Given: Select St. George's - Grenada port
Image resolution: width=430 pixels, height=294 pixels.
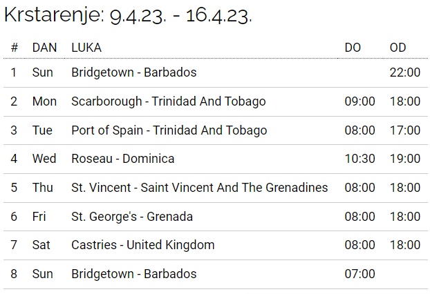Looking at the screenshot, I should click(x=131, y=217).
